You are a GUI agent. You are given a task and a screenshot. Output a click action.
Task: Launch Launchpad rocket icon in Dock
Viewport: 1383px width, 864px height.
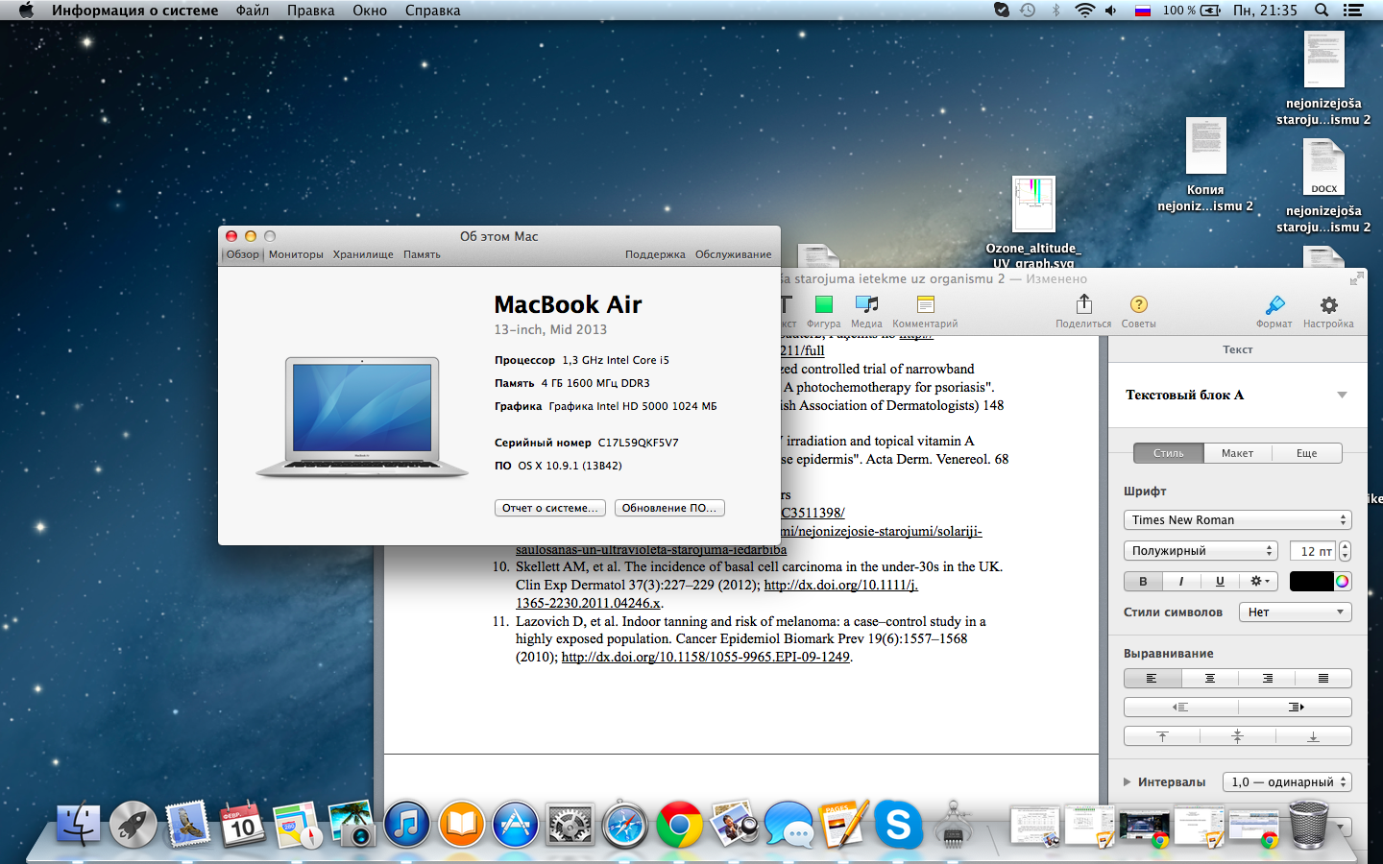tap(133, 824)
